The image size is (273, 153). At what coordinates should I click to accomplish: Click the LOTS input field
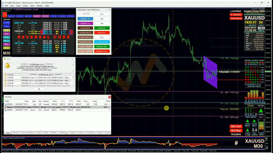[x=102, y=14]
